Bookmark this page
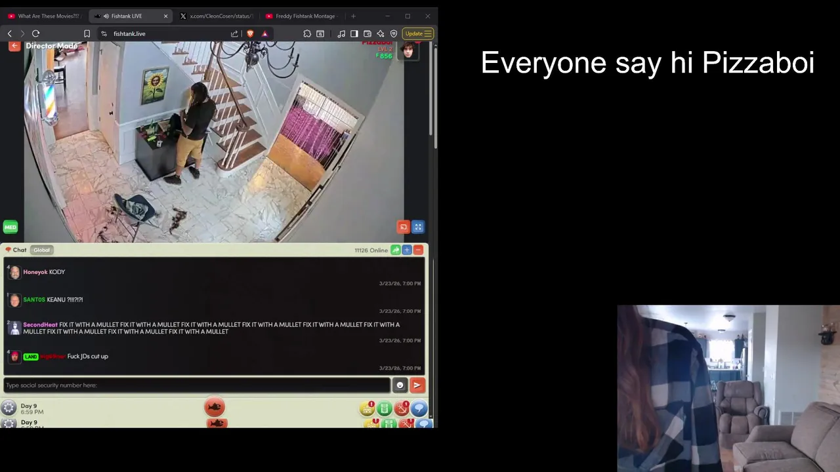 pos(87,33)
